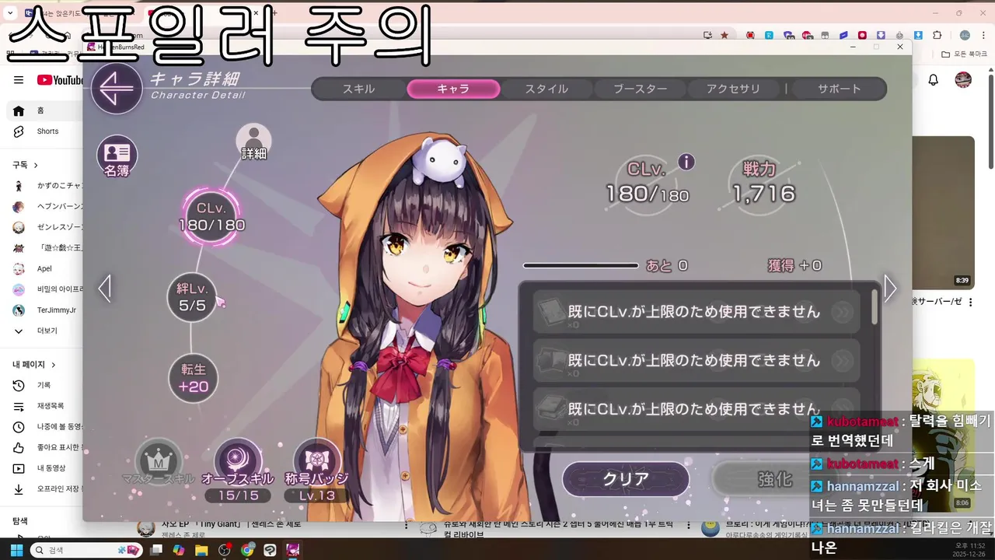Select the CLv. 180/180 node
The image size is (995, 560).
pyautogui.click(x=211, y=216)
